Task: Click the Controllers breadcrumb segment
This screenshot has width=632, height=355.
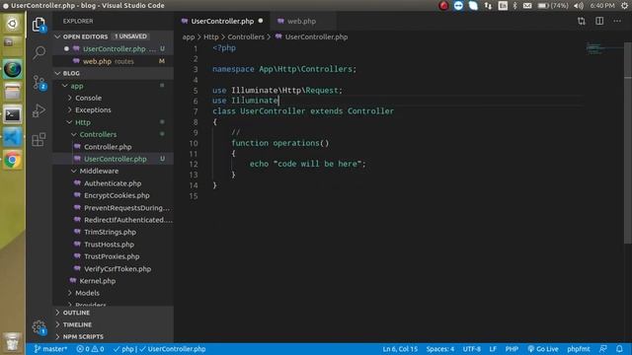Action: point(246,37)
